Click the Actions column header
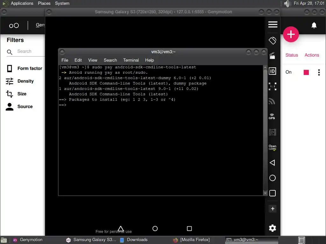326x244 pixels. pos(312,55)
